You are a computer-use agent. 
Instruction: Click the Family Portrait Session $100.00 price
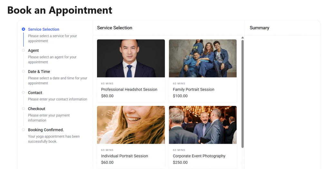point(180,96)
